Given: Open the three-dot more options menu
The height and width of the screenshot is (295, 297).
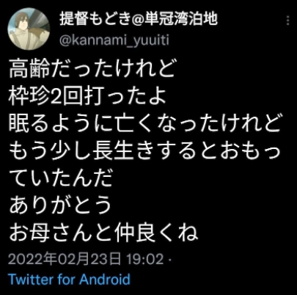Looking at the screenshot, I should [x=288, y=21].
